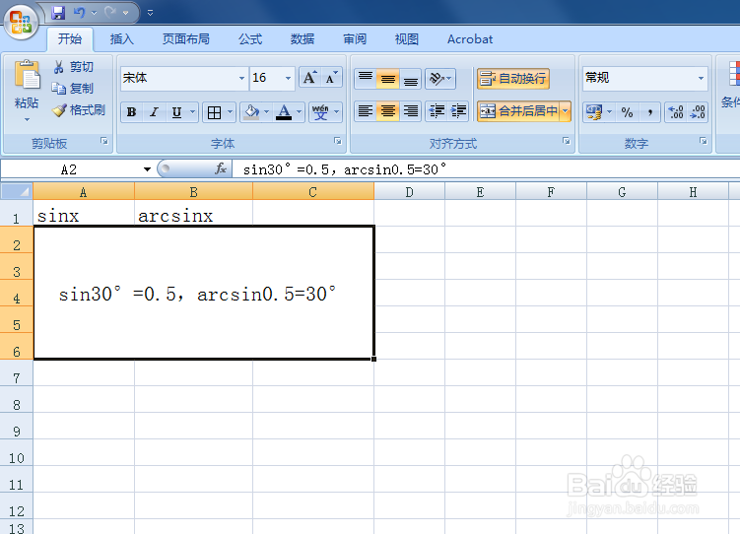The width and height of the screenshot is (740, 534).
Task: Undo the last action
Action: [79, 13]
